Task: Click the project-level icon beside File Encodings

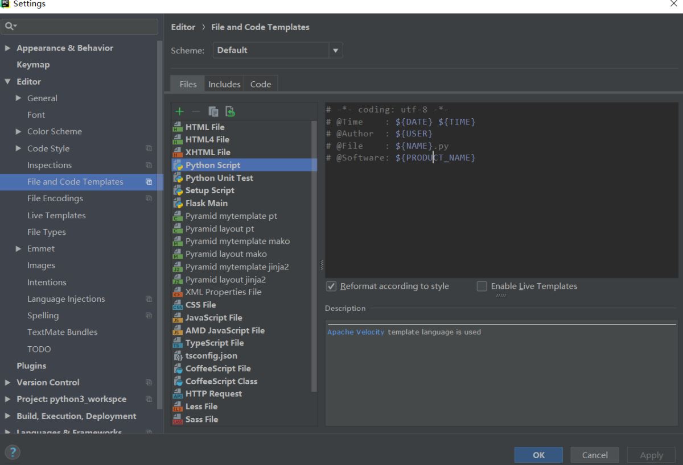Action: pos(149,198)
